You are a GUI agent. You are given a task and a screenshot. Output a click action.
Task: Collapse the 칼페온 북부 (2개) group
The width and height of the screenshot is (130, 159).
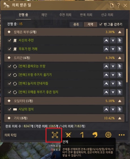[120, 32]
